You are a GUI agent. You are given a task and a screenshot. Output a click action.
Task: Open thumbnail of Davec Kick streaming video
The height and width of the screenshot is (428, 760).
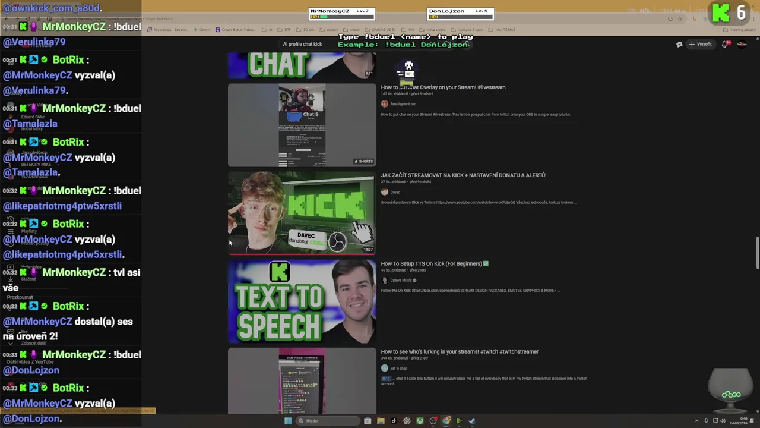[x=302, y=213]
